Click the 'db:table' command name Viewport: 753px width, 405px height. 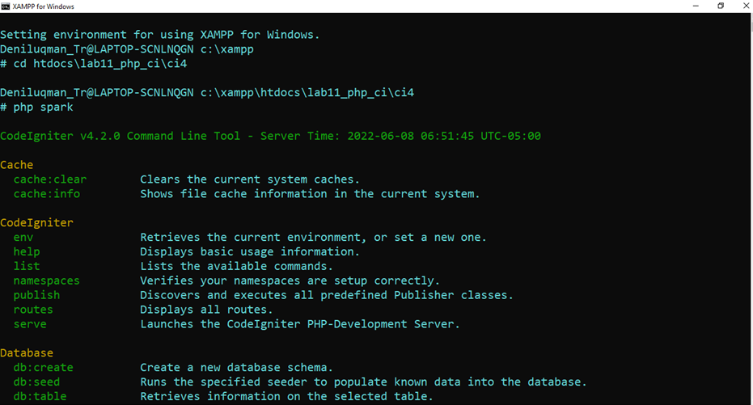click(x=40, y=396)
